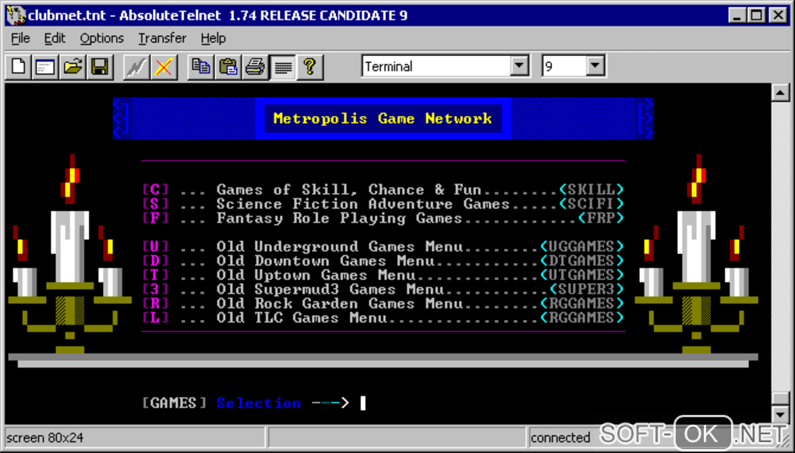Click the Metropolis Game Network banner title
795x453 pixels.
(x=383, y=118)
